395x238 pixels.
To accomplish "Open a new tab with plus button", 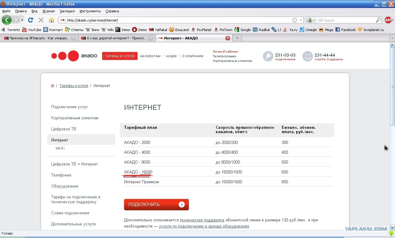I will (237, 38).
